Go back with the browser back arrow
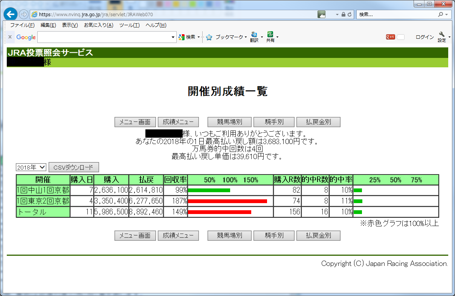 click(11, 14)
